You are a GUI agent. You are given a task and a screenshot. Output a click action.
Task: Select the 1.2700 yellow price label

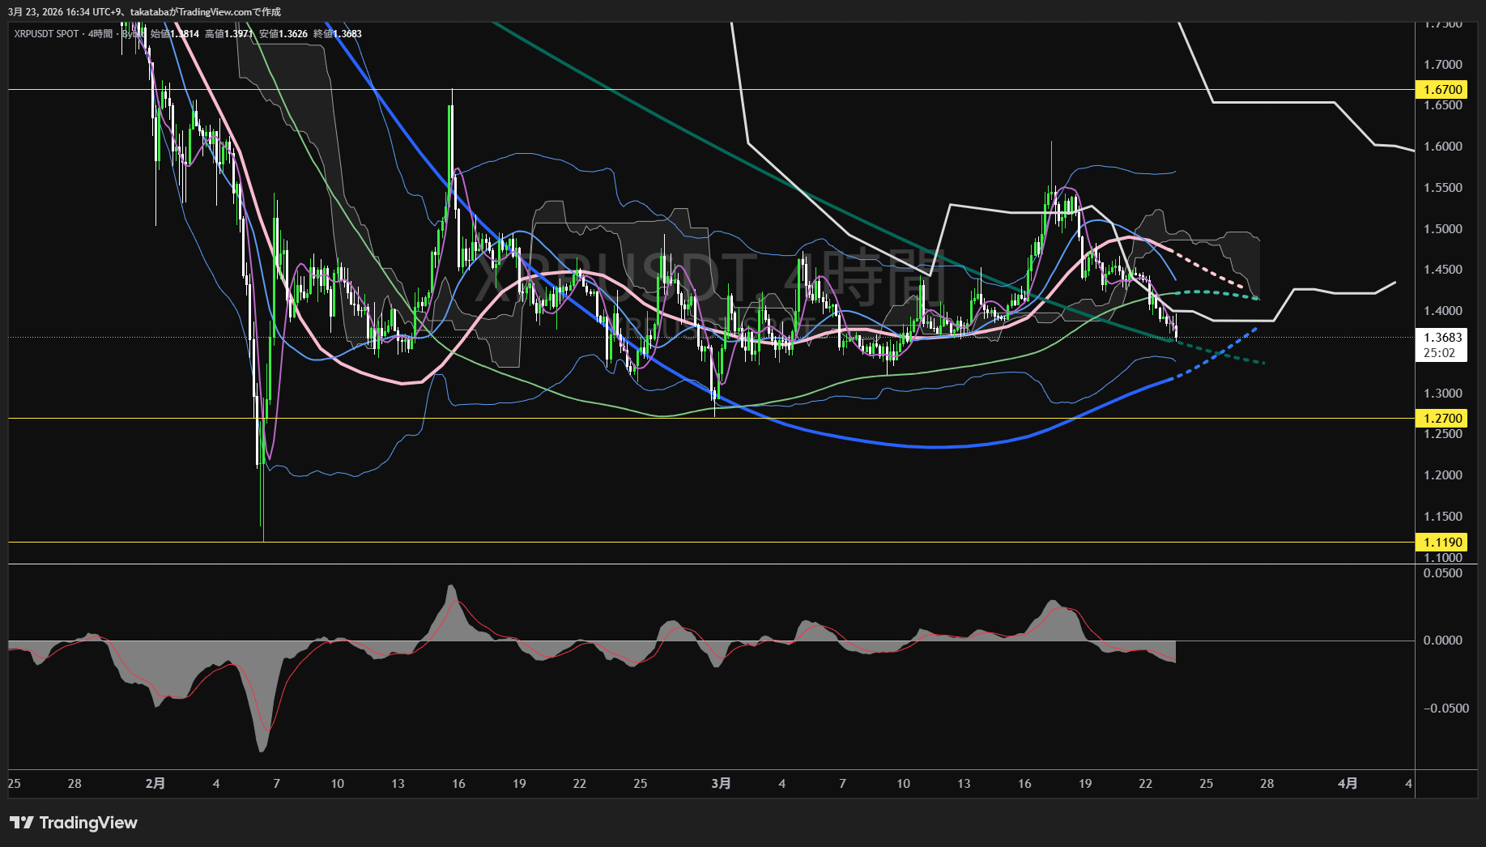click(1442, 419)
